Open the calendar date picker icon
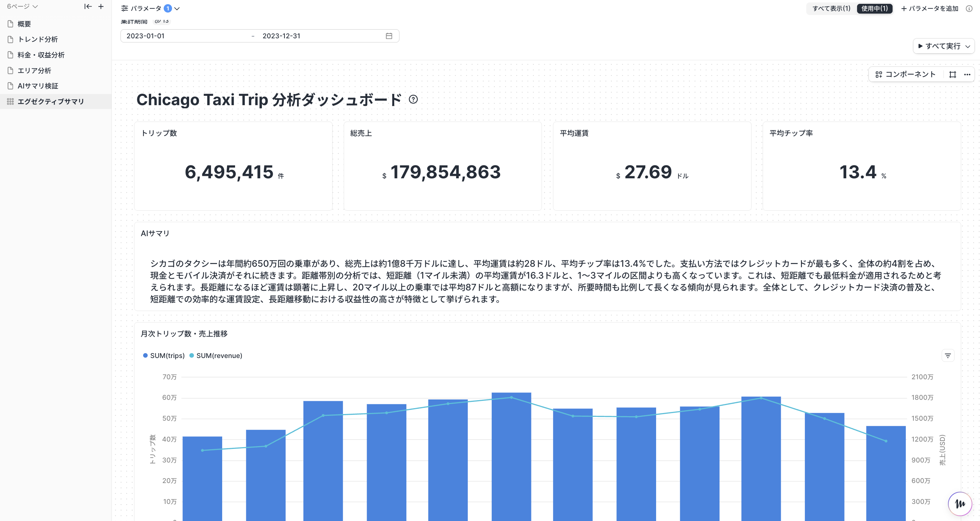This screenshot has width=980, height=521. pyautogui.click(x=389, y=36)
